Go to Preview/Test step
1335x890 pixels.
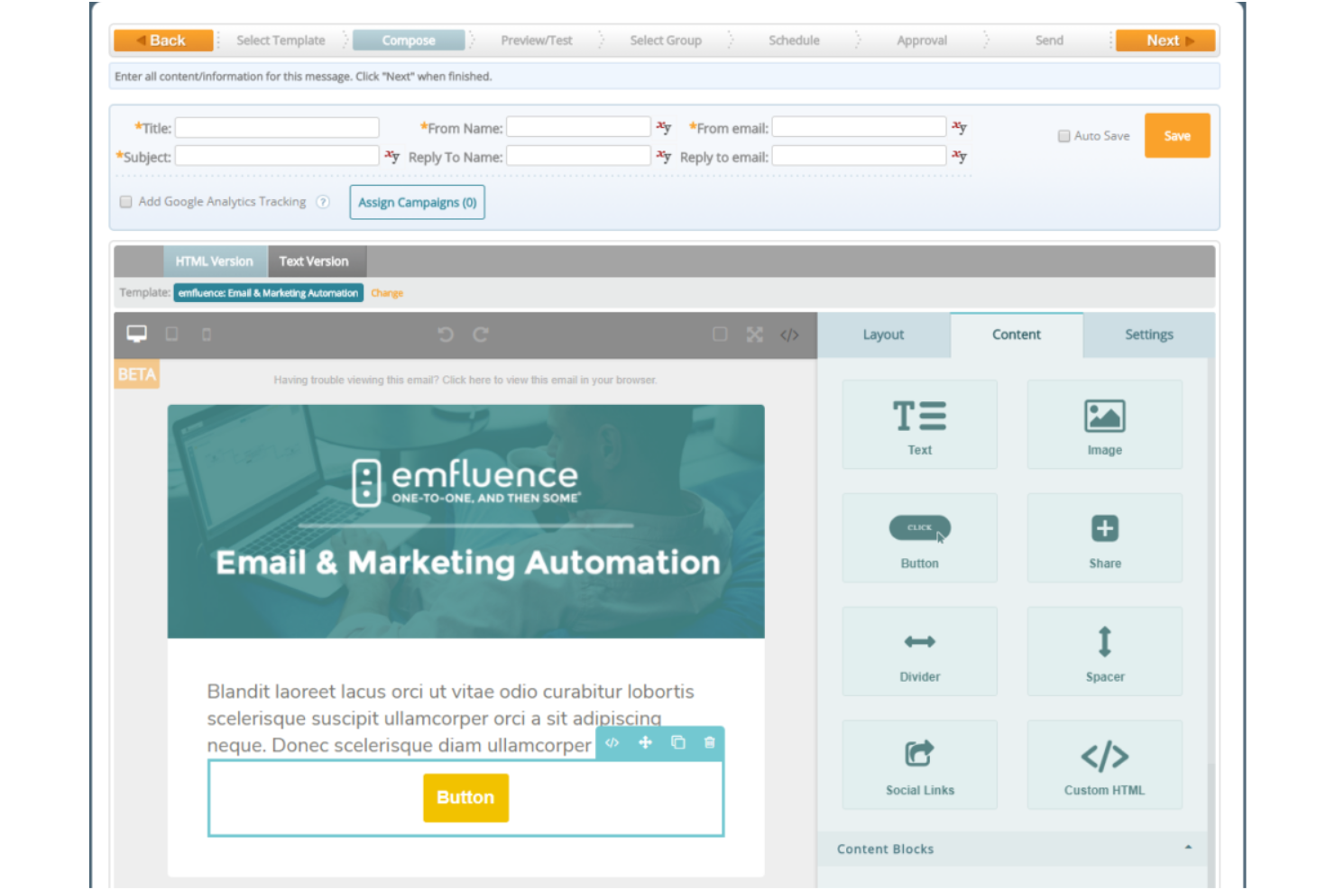[537, 41]
